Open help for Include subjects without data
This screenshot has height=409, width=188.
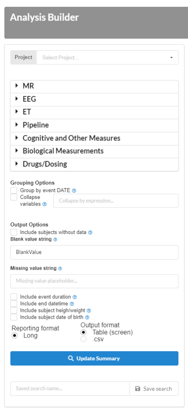(90, 232)
